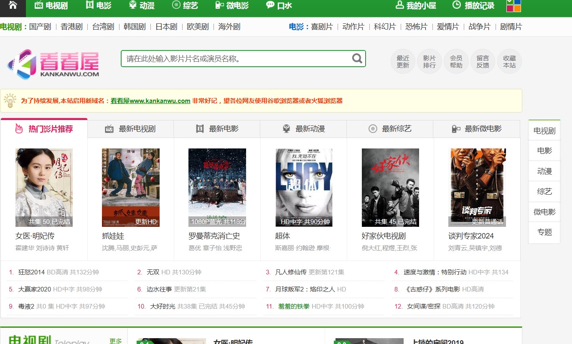Open 口水 in top navigation
Viewport: 572px width, 344px height.
pyautogui.click(x=279, y=5)
